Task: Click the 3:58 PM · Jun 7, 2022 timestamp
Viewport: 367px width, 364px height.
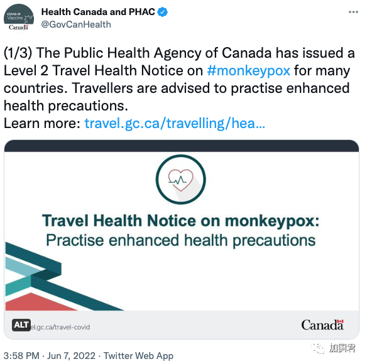Action: point(50,356)
